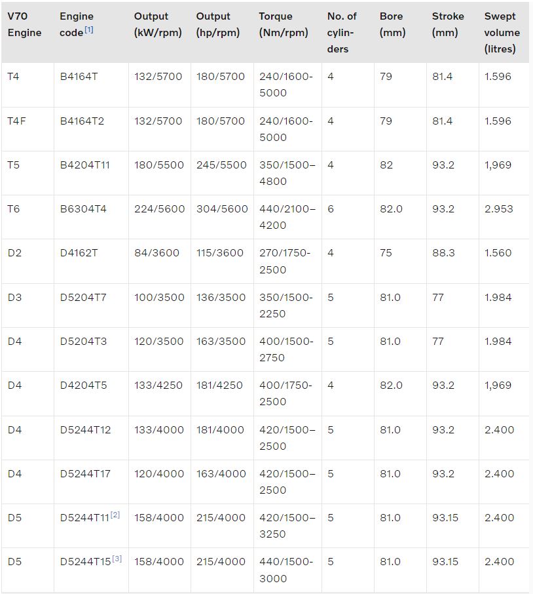Click engine code D4162T
The width and height of the screenshot is (533, 594).
(x=79, y=253)
